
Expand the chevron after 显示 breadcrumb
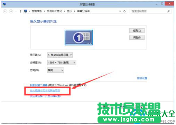pyautogui.click(x=75, y=11)
